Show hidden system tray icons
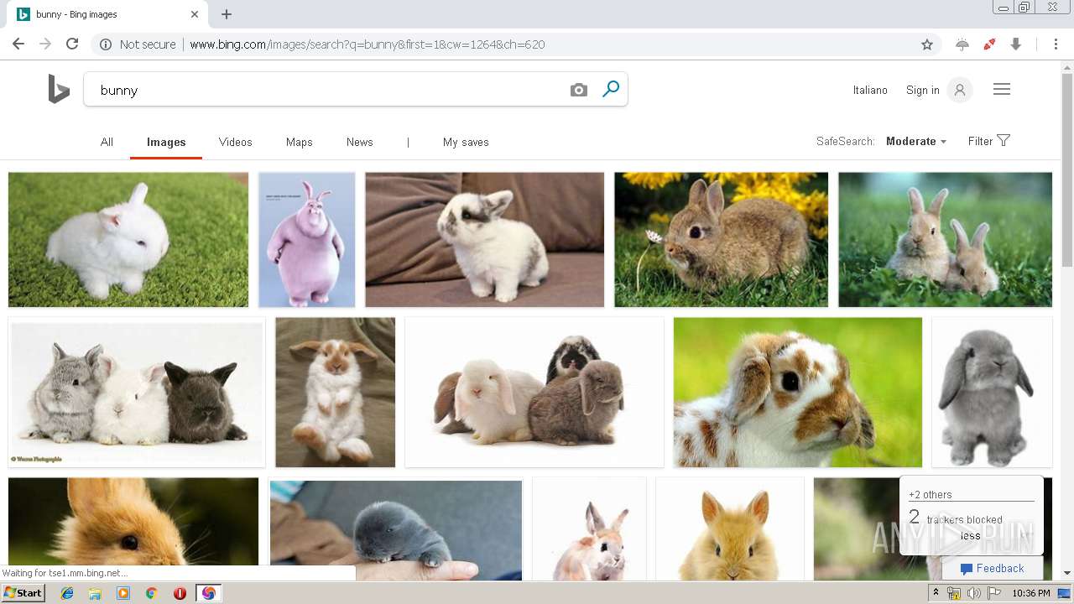The width and height of the screenshot is (1074, 604). pyautogui.click(x=936, y=593)
